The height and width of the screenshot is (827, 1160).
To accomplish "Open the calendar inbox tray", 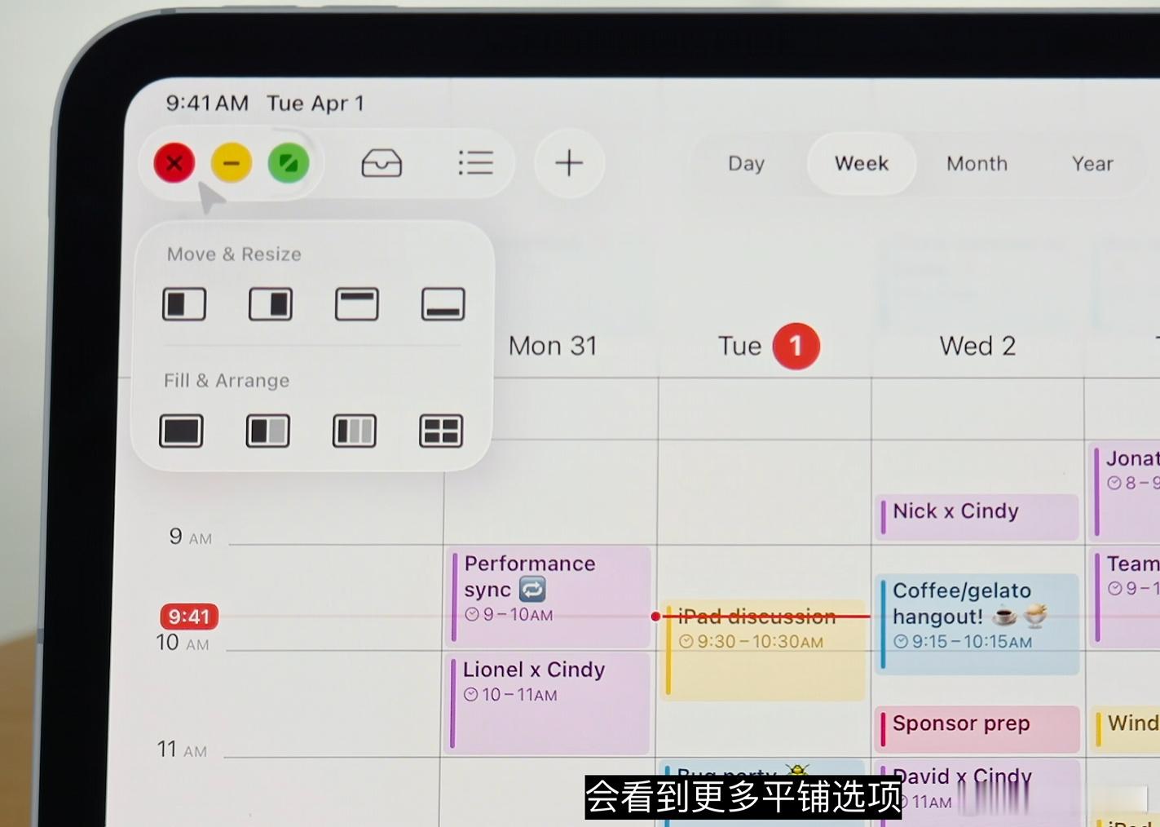I will 382,163.
